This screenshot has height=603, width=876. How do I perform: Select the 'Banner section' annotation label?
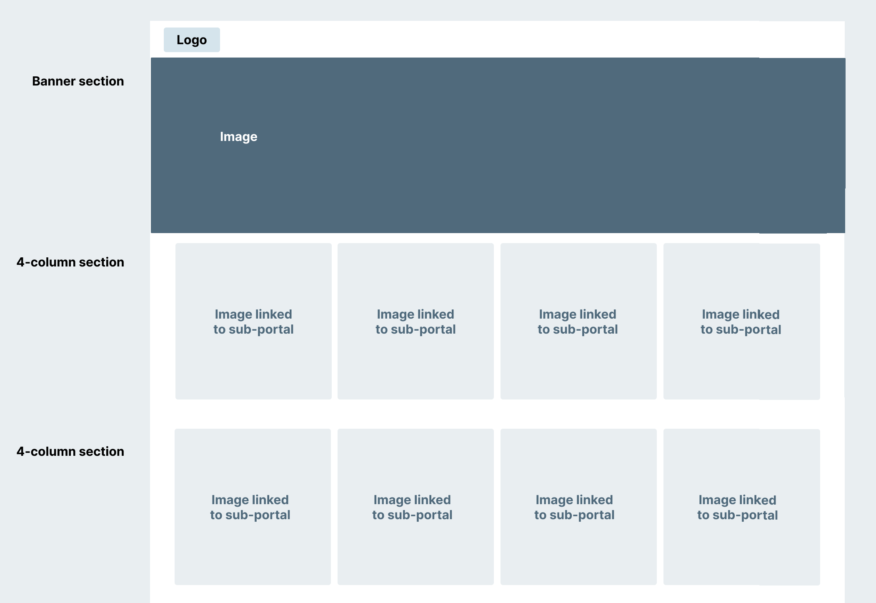point(78,81)
